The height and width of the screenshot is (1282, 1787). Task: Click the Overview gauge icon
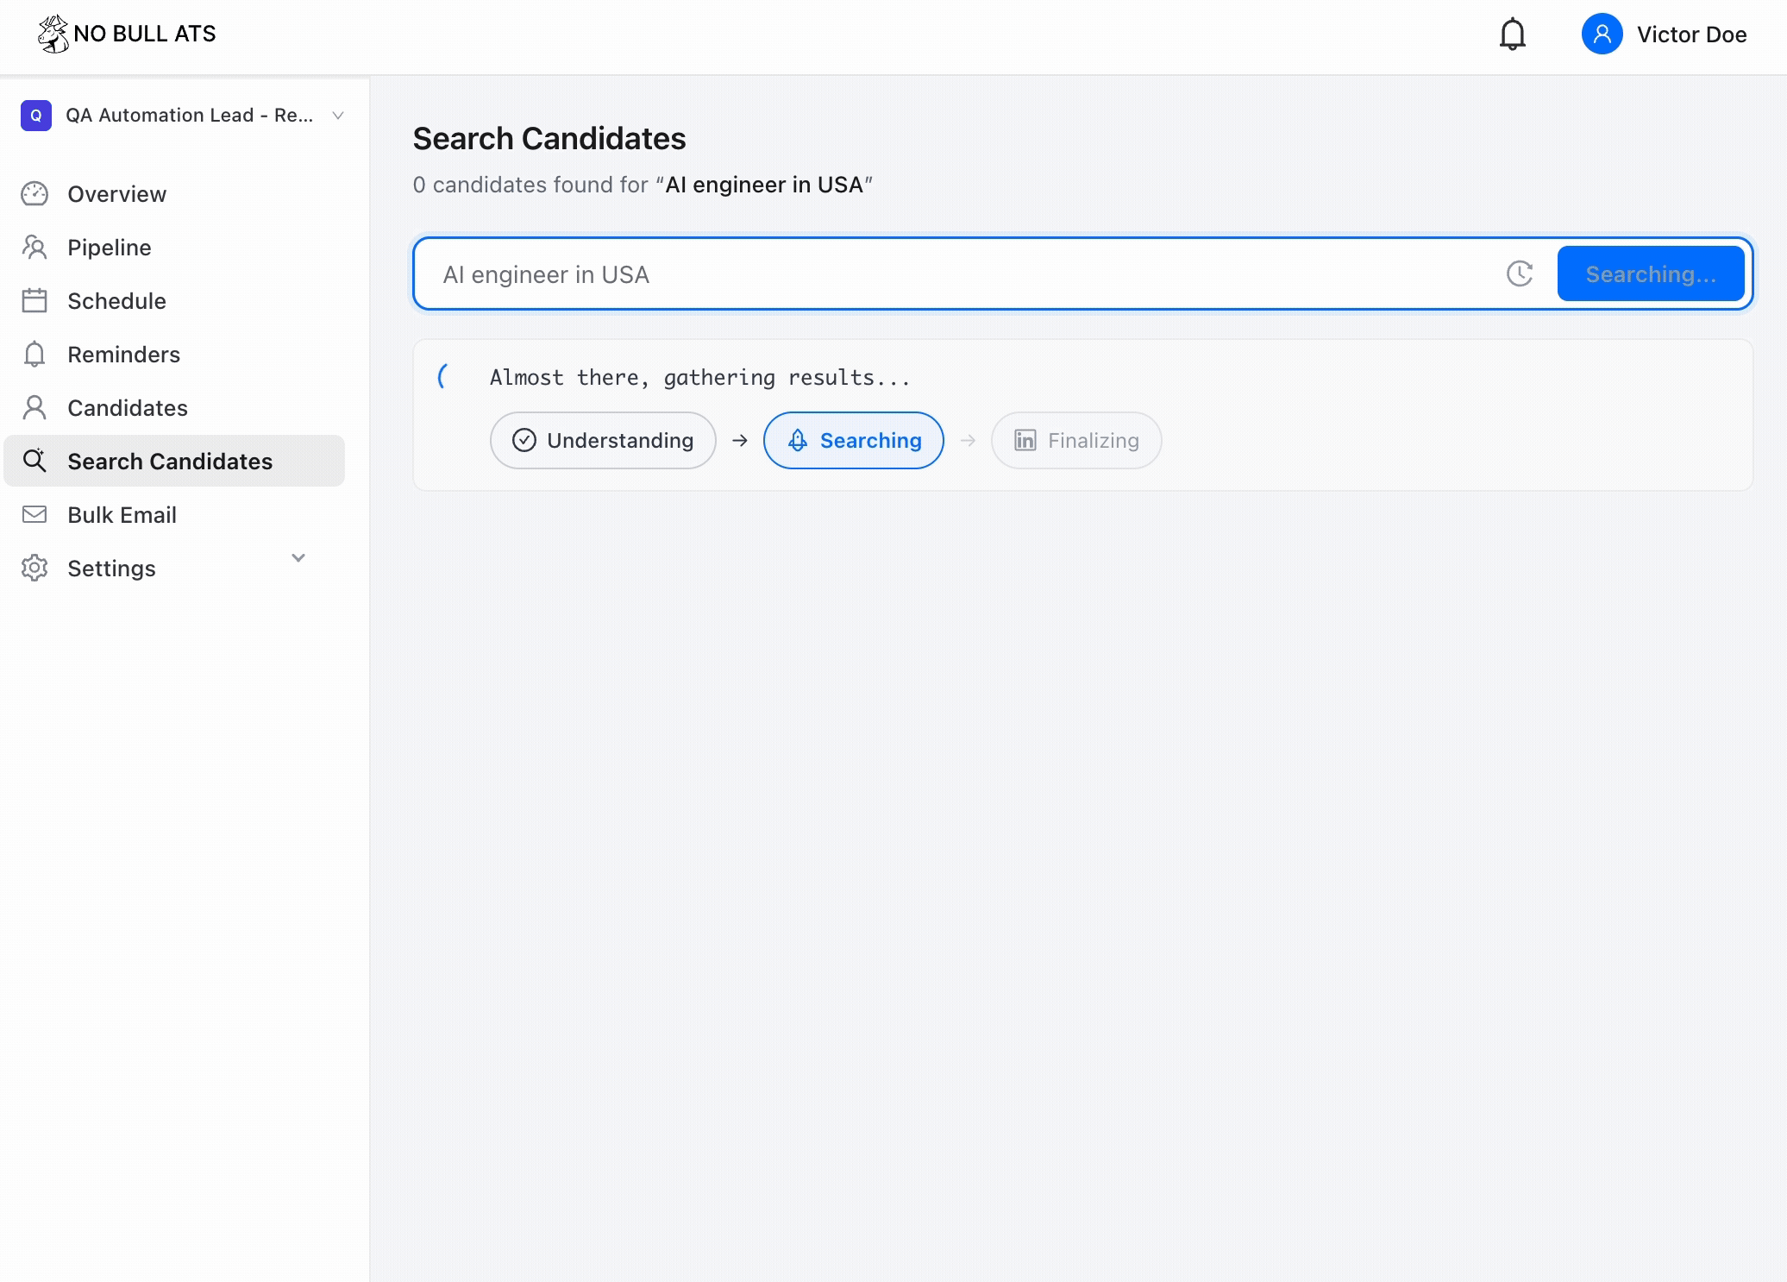pos(34,194)
